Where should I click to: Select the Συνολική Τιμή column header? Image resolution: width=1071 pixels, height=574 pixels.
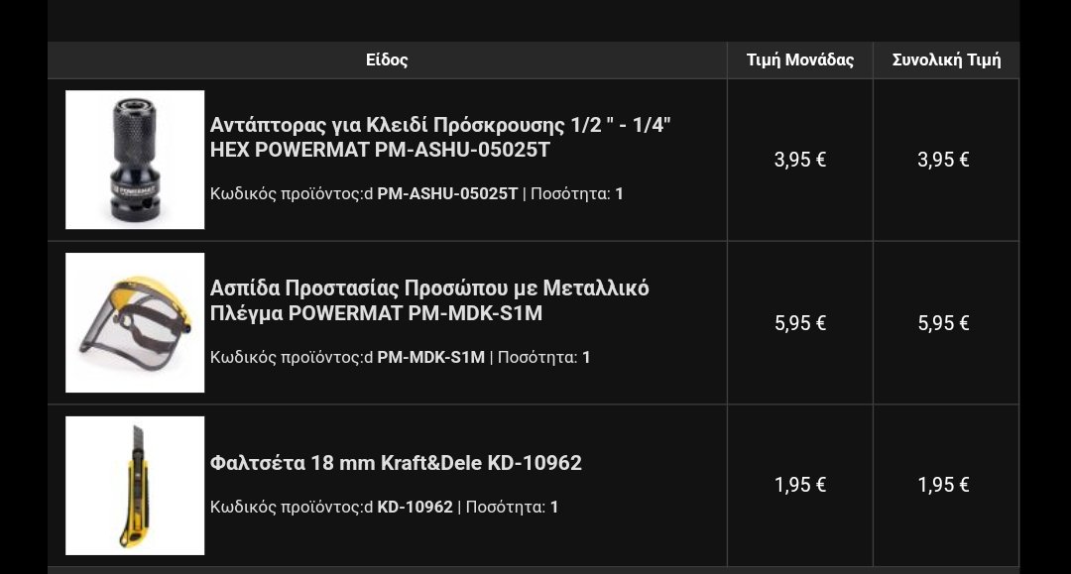pos(946,60)
